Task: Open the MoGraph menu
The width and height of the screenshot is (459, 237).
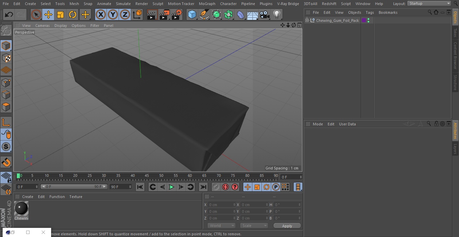Action: click(x=207, y=4)
